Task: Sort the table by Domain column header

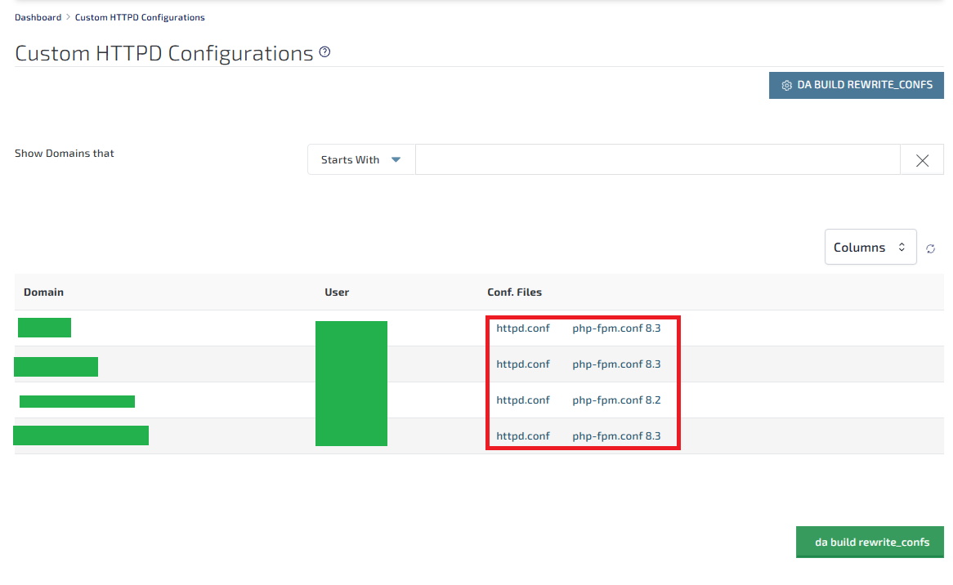Action: pyautogui.click(x=43, y=292)
